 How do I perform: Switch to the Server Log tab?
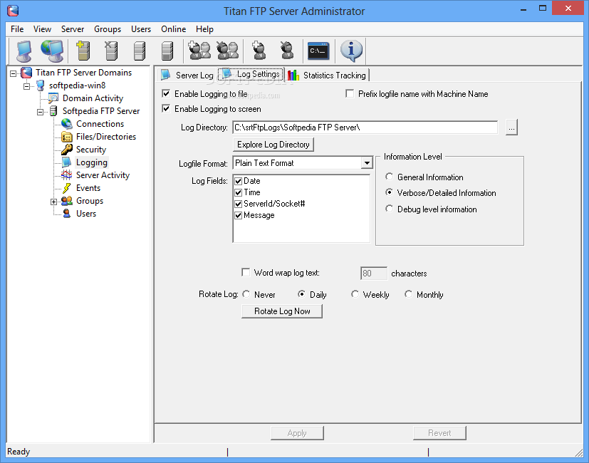click(x=187, y=76)
